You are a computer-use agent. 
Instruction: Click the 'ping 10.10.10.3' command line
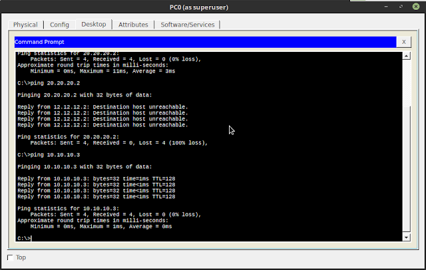[x=49, y=155]
